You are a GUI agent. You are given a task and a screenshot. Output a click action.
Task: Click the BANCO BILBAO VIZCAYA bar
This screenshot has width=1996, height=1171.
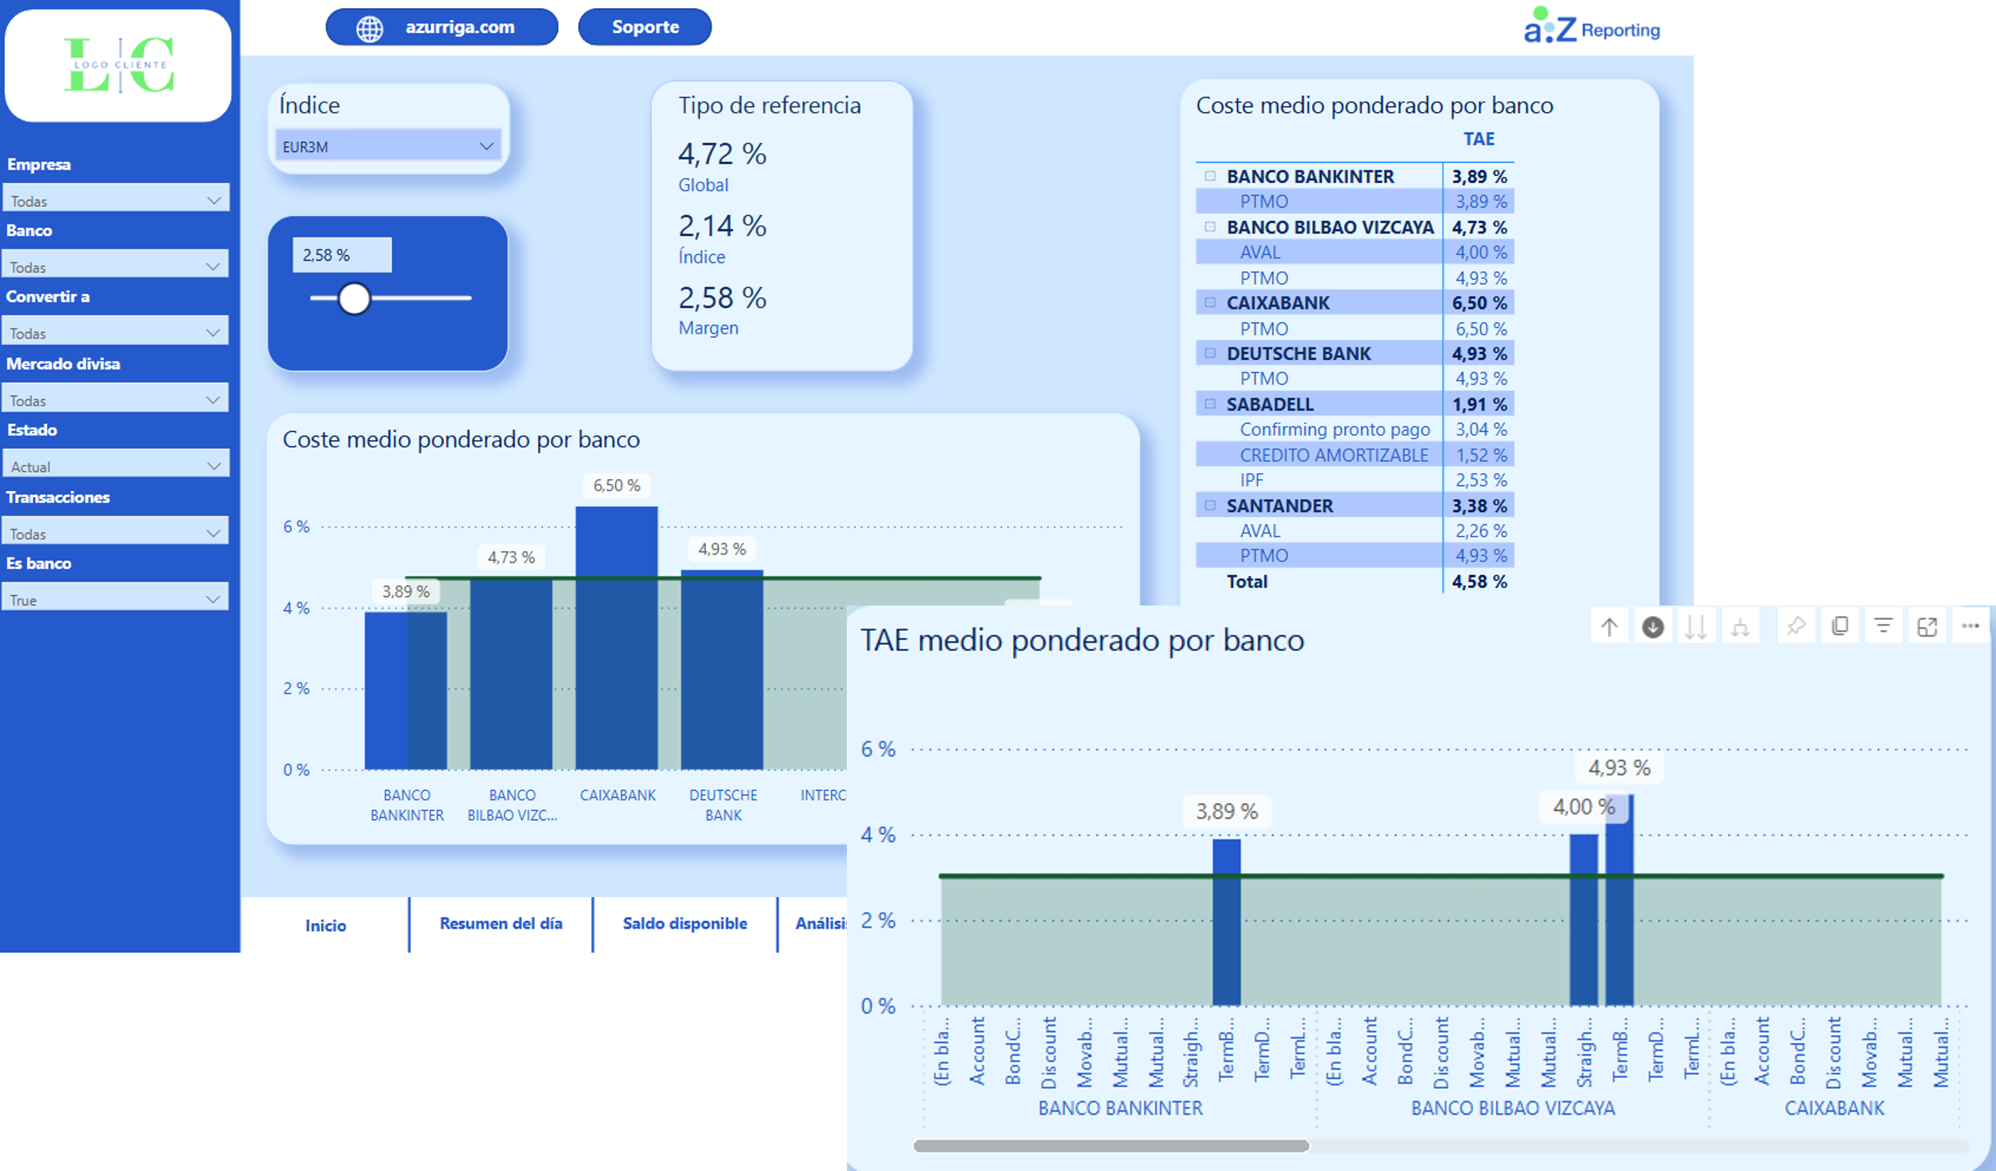point(511,674)
